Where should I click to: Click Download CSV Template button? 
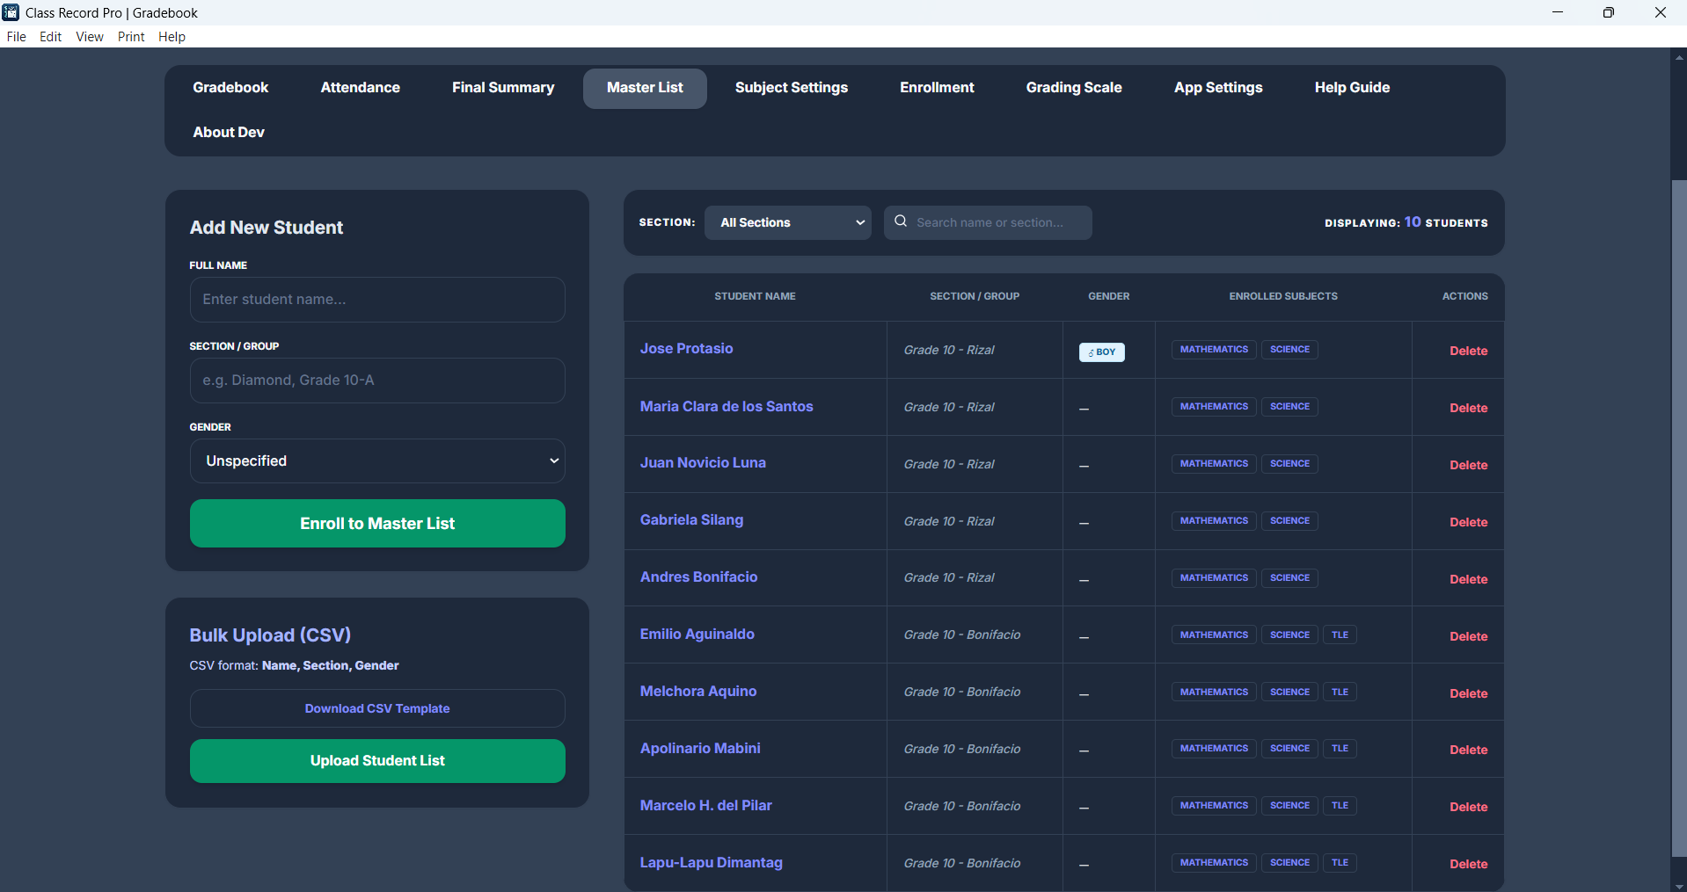coord(377,708)
